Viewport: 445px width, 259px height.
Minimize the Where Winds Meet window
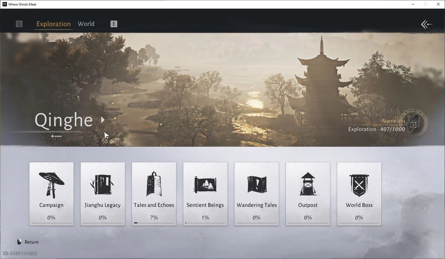click(413, 4)
